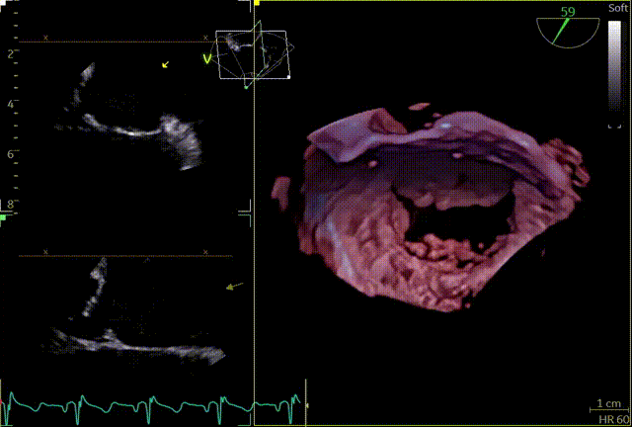632x427 pixels.
Task: Click the yellow square marker at top divider
Action: tap(257, 4)
